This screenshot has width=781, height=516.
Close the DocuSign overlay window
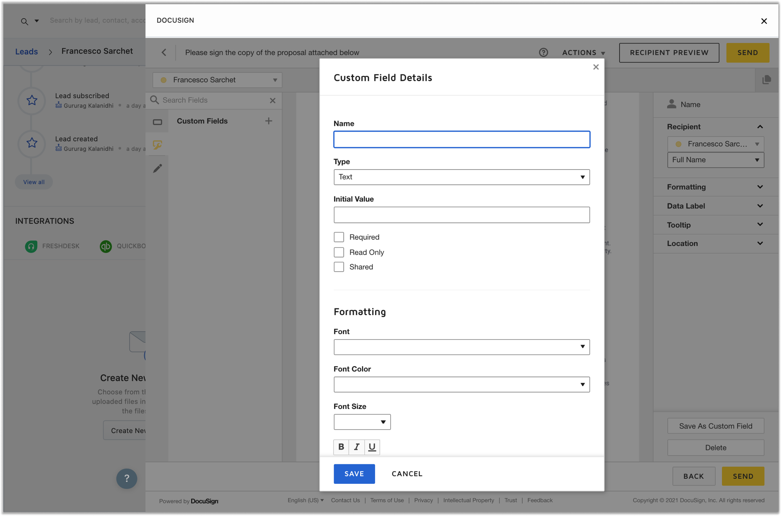tap(764, 21)
